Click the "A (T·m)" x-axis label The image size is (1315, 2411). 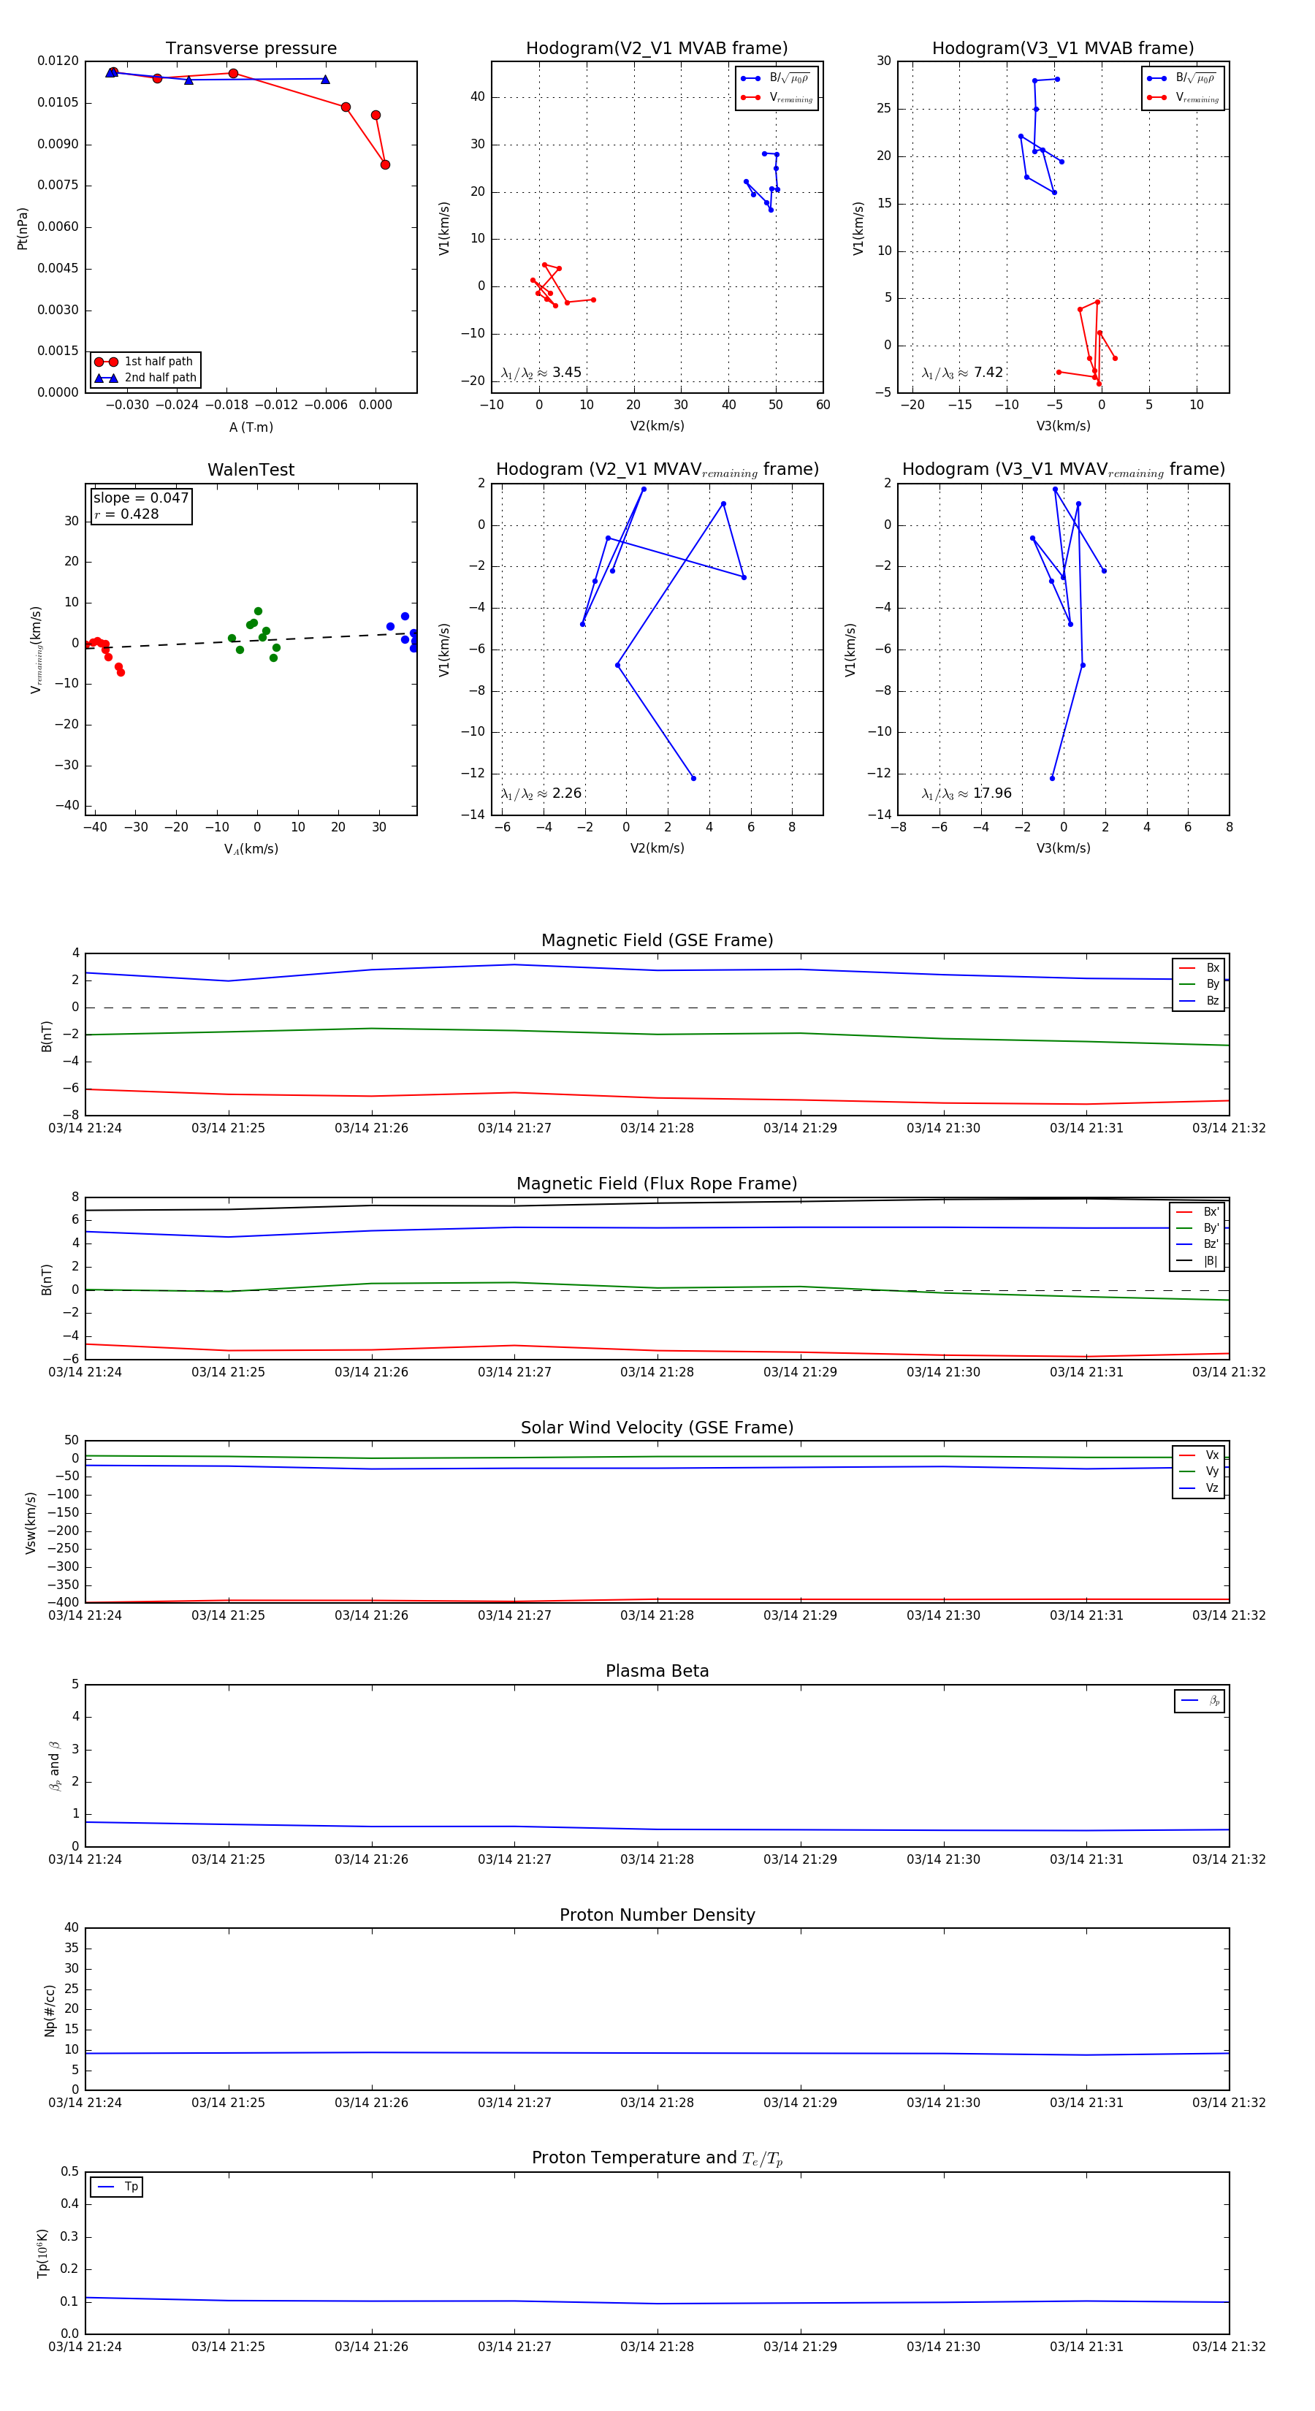tap(251, 427)
